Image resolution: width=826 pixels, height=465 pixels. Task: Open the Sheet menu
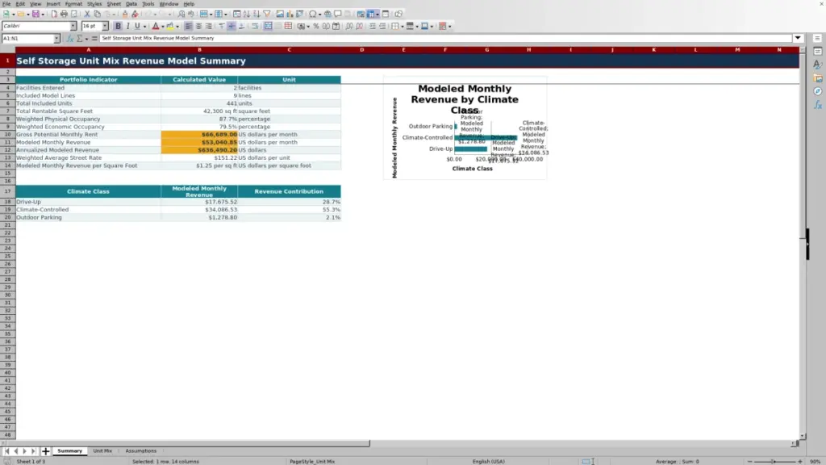[114, 4]
